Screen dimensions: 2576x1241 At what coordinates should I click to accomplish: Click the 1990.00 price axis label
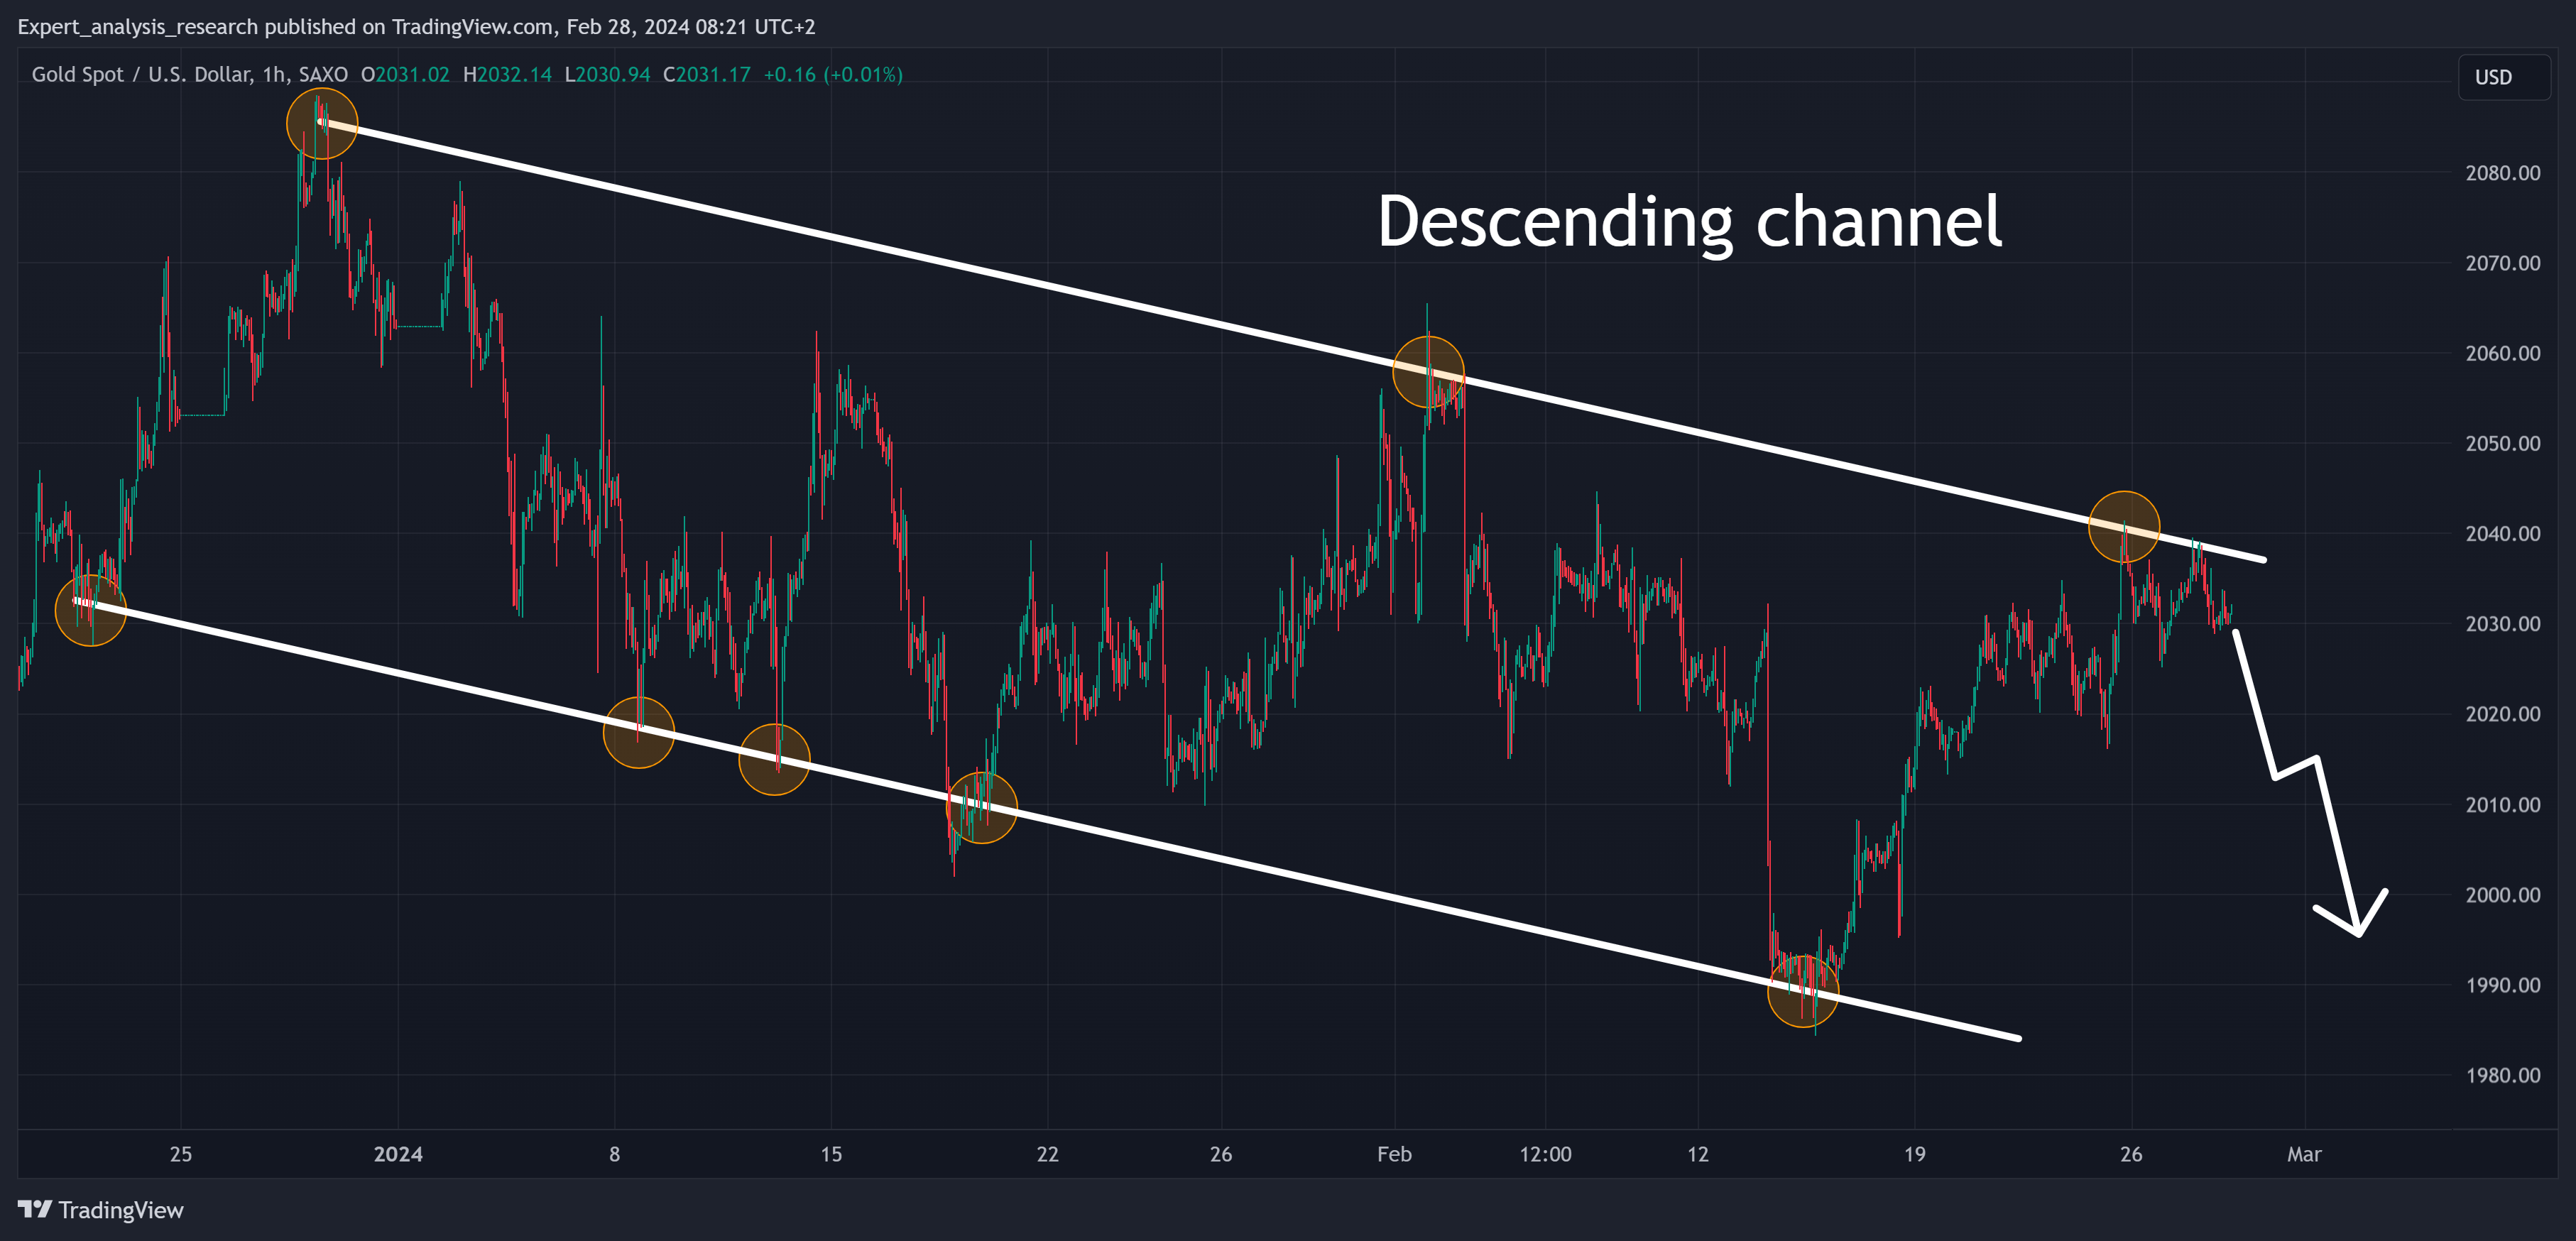pos(2502,985)
